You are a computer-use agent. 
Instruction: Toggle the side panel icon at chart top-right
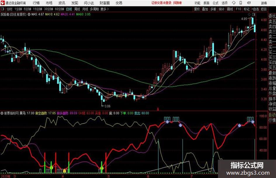pos(254,14)
